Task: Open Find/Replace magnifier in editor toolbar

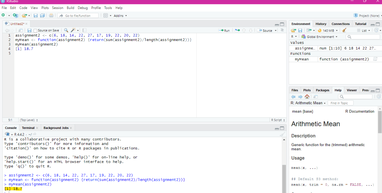Action: (x=66, y=30)
